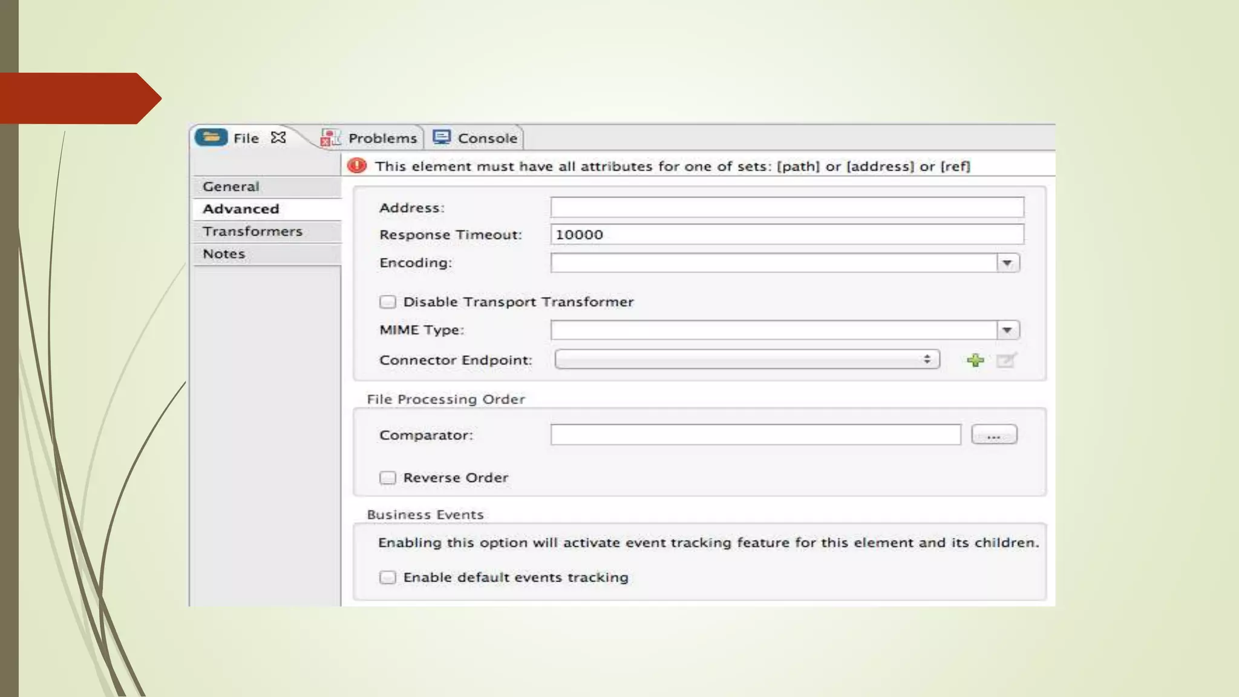Add connector endpoint with green plus
The height and width of the screenshot is (697, 1239).
pos(975,360)
